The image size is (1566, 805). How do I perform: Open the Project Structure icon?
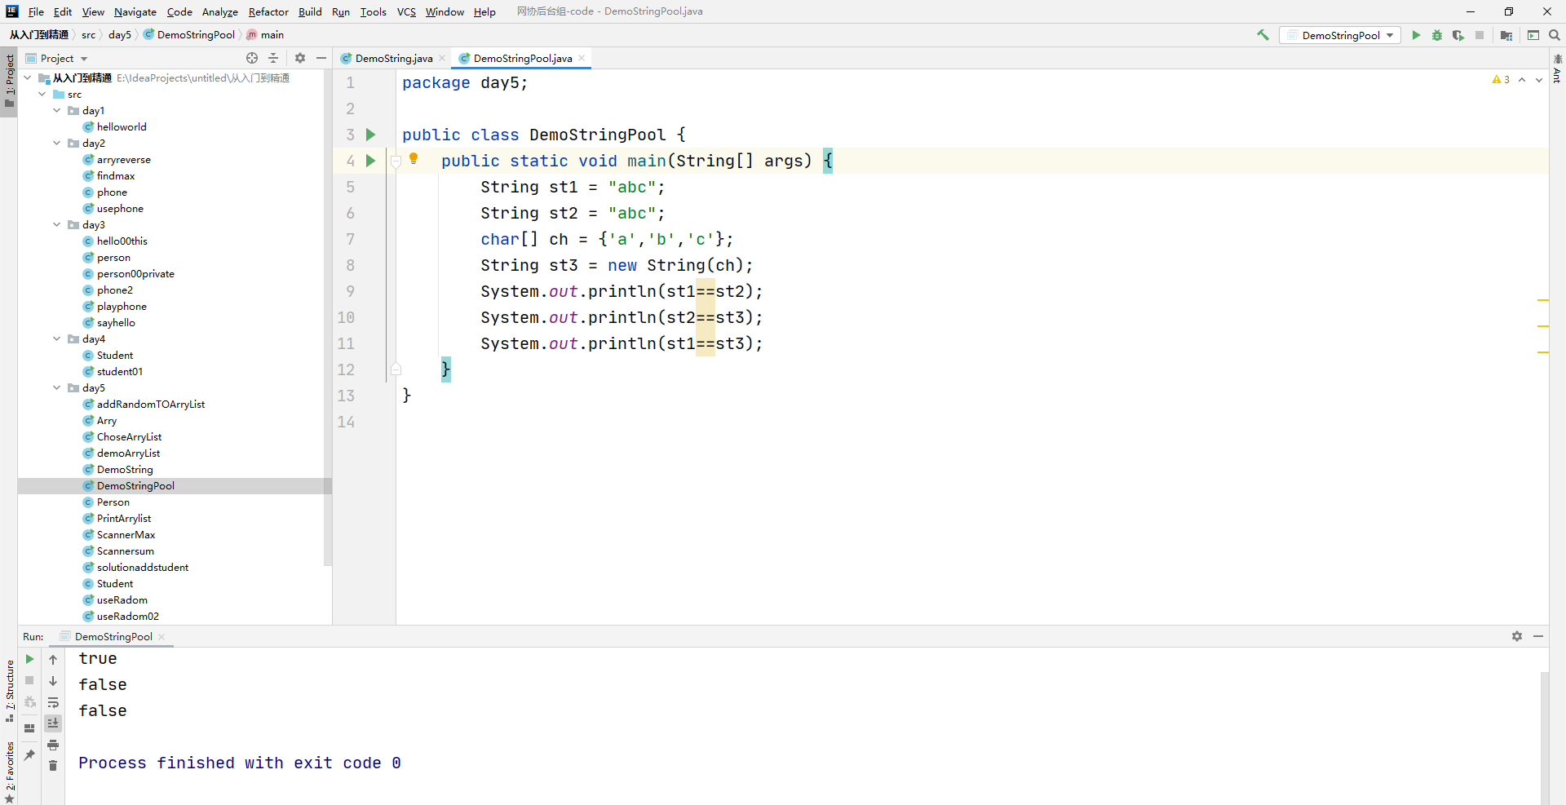point(1506,35)
